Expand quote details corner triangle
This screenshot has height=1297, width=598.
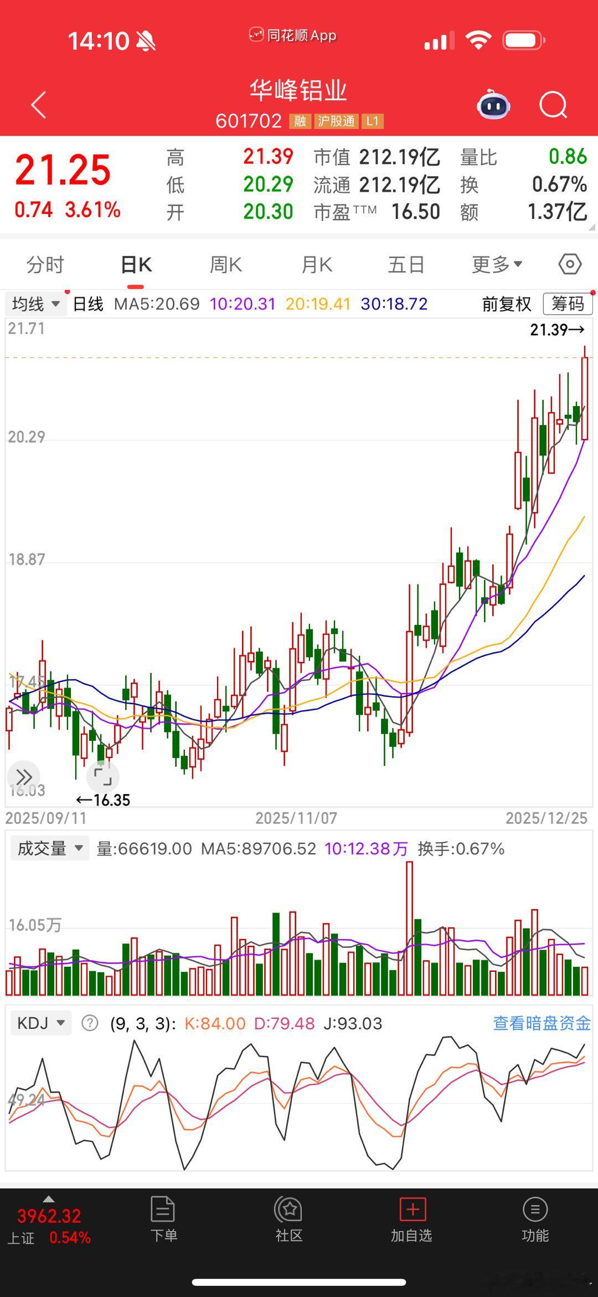(x=592, y=227)
